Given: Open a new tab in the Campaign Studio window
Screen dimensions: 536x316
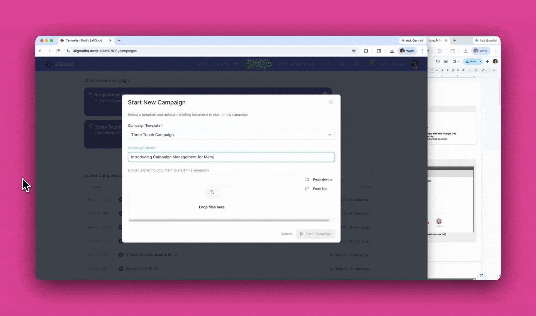Looking at the screenshot, I should 119,41.
